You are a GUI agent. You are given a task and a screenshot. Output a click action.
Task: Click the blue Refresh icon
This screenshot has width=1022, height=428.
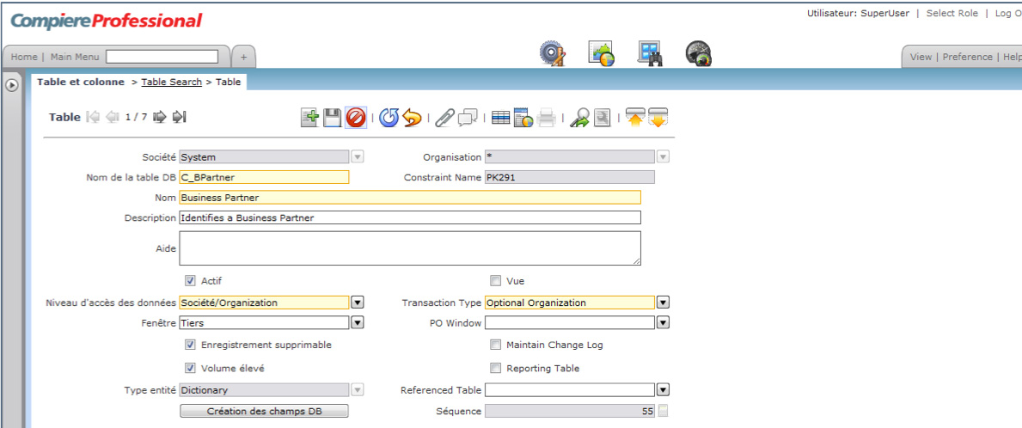[x=389, y=118]
